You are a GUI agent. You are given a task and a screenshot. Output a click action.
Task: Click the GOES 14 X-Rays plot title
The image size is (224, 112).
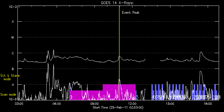(117, 3)
